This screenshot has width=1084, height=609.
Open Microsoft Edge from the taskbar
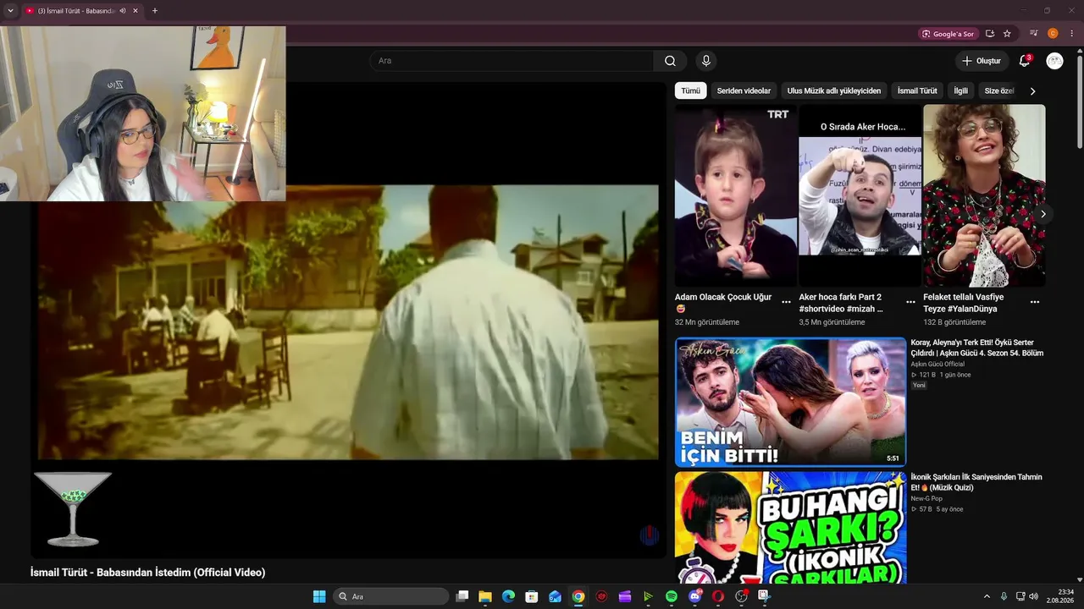pos(508,596)
